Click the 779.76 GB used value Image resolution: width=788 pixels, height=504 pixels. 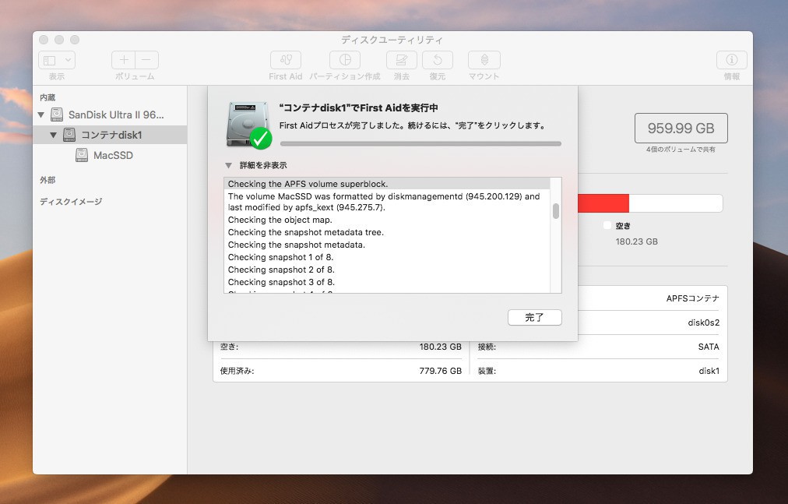point(440,372)
